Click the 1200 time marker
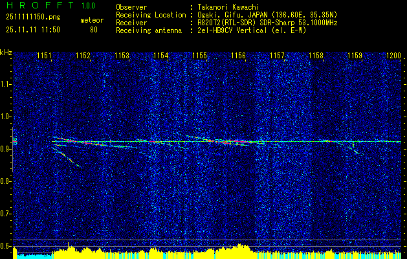The width and height of the screenshot is (407, 259). point(393,56)
